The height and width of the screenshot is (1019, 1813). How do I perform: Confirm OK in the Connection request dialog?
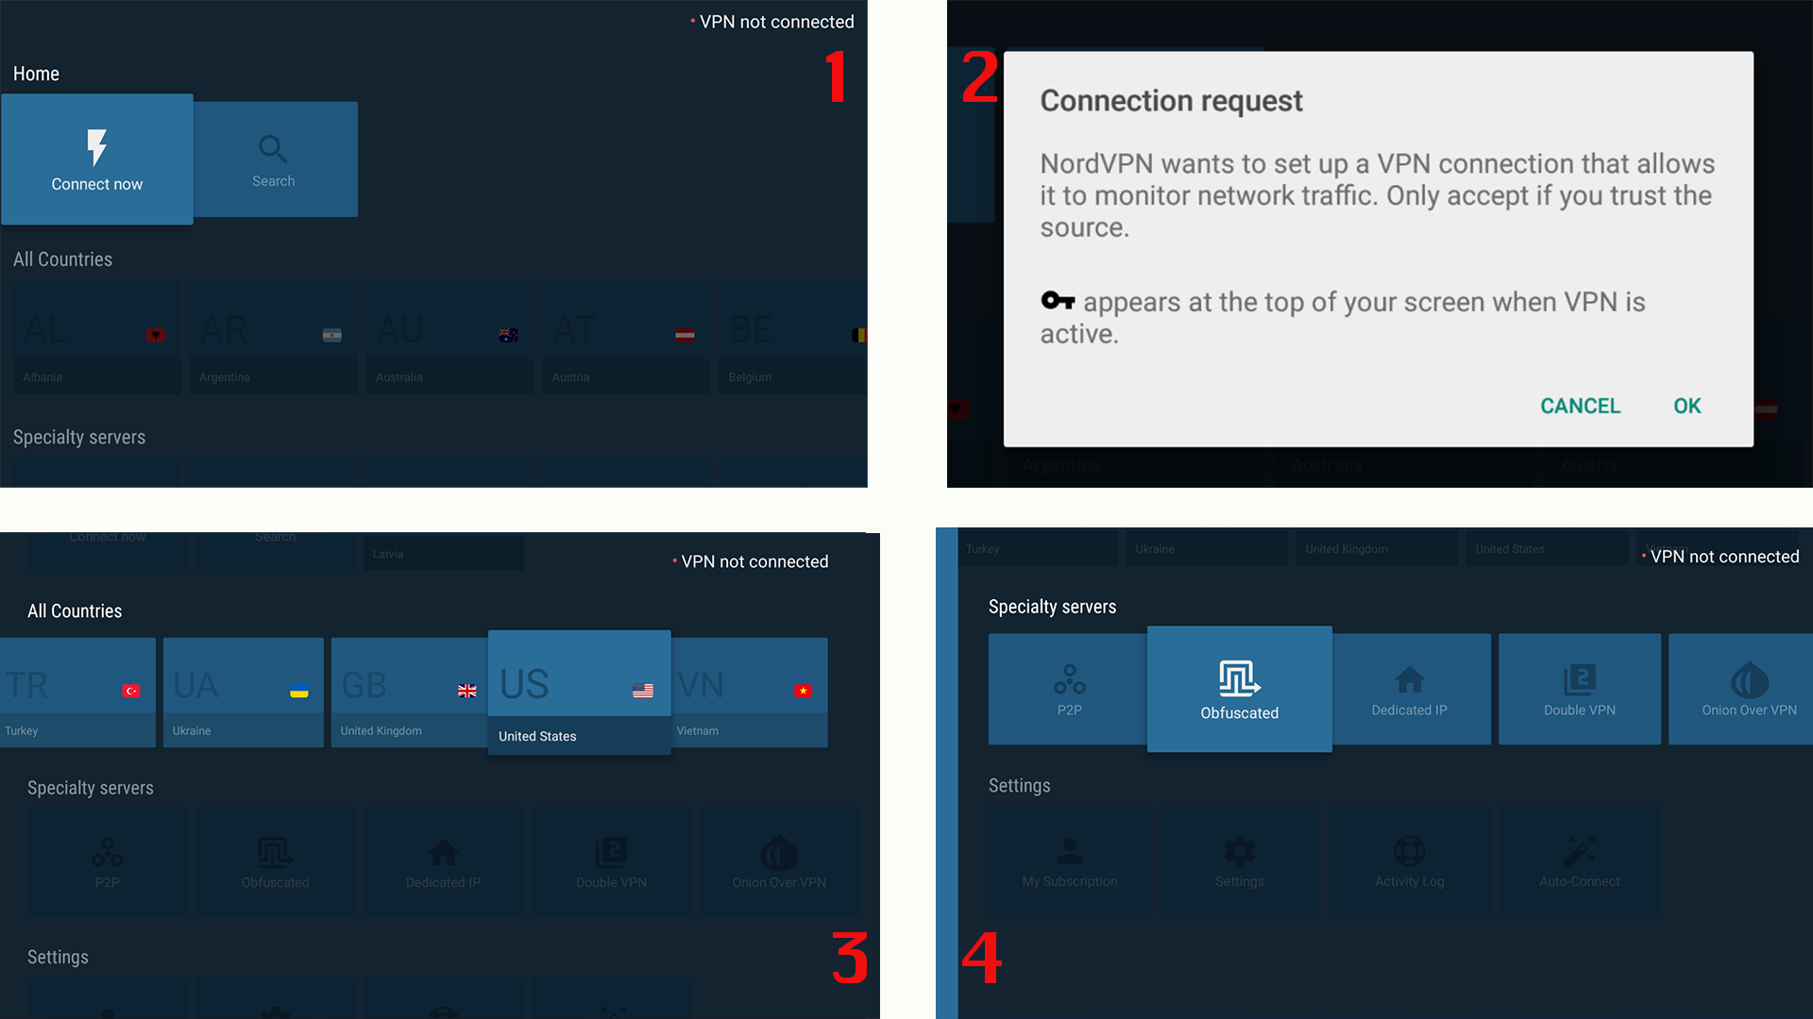click(1686, 406)
